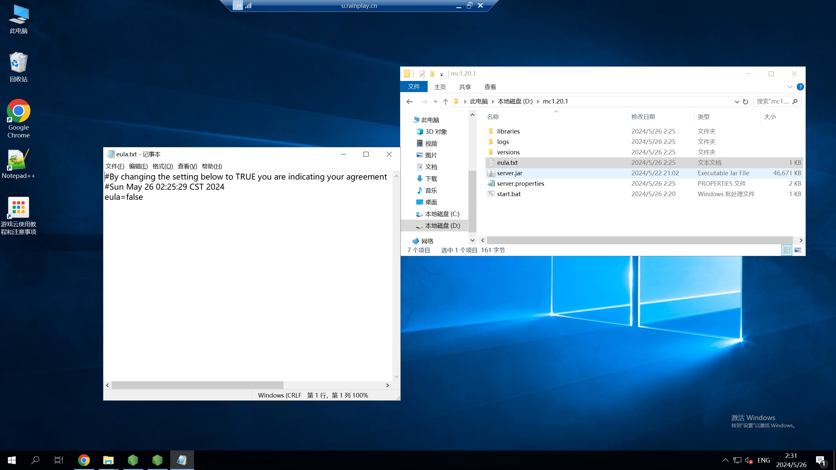Image resolution: width=836 pixels, height=470 pixels.
Task: Sort files by 修改日期 column header
Action: pyautogui.click(x=643, y=117)
